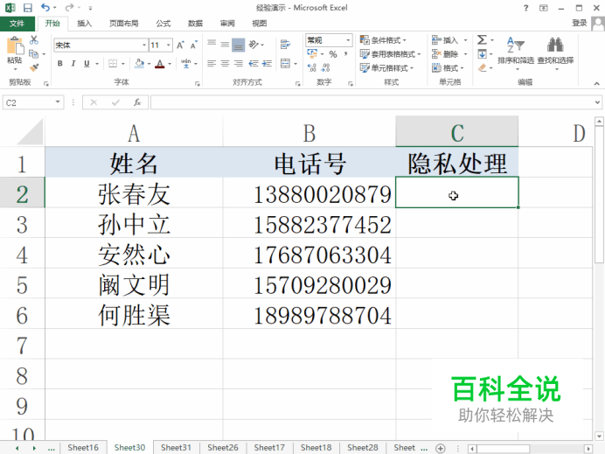605x454 pixels.
Task: Open 单元格样式 cell styles menu
Action: tap(386, 68)
